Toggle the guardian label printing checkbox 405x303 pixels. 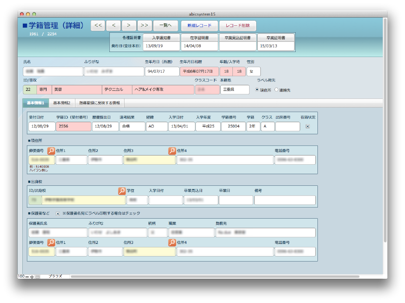tap(58, 214)
